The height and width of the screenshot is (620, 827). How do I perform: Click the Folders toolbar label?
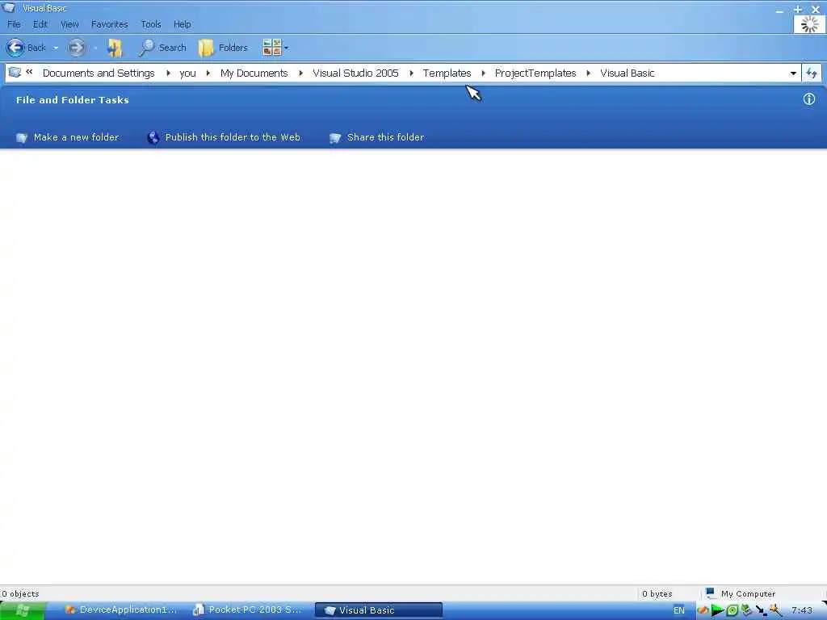tap(233, 48)
